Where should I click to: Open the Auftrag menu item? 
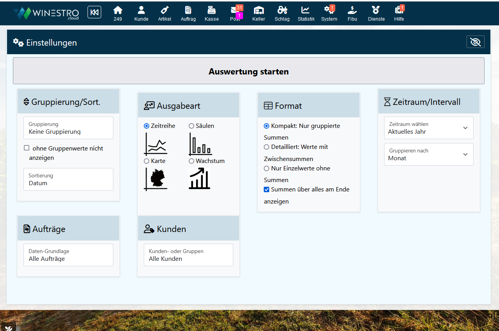188,13
